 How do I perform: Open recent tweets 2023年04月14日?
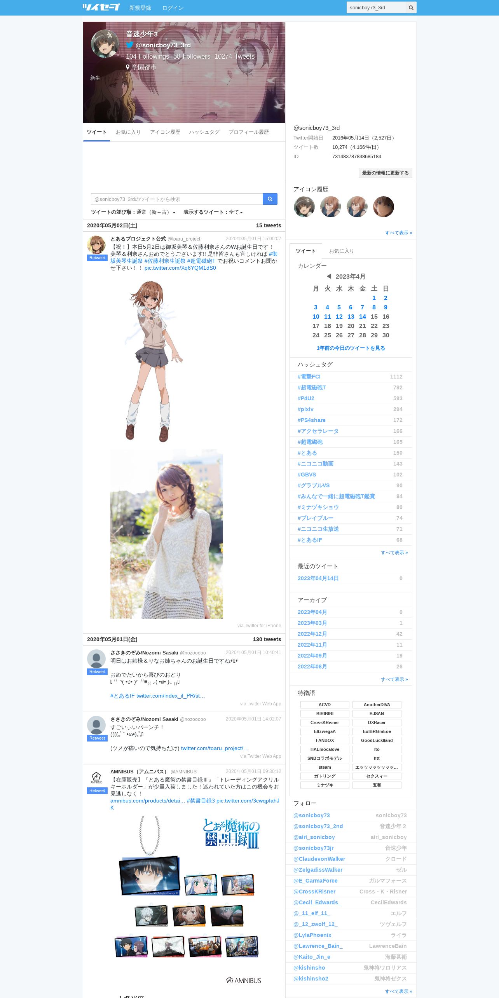[x=318, y=578]
